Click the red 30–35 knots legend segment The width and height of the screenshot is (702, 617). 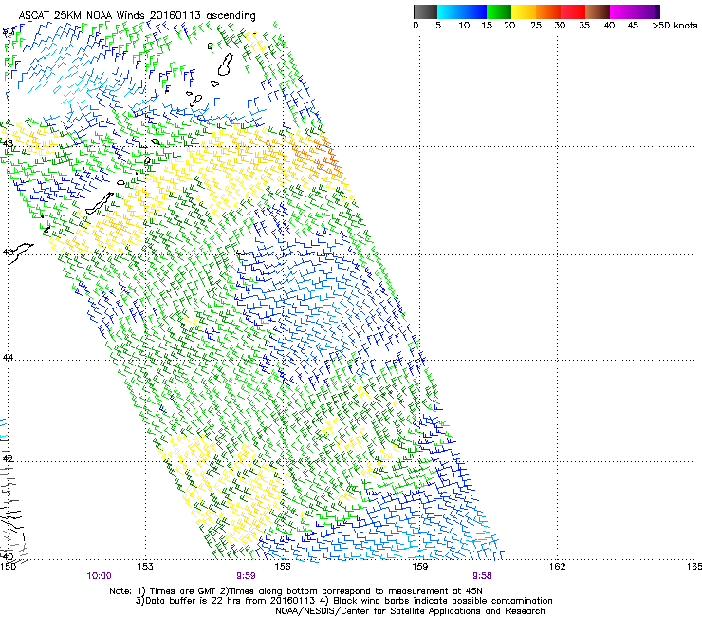pos(573,11)
